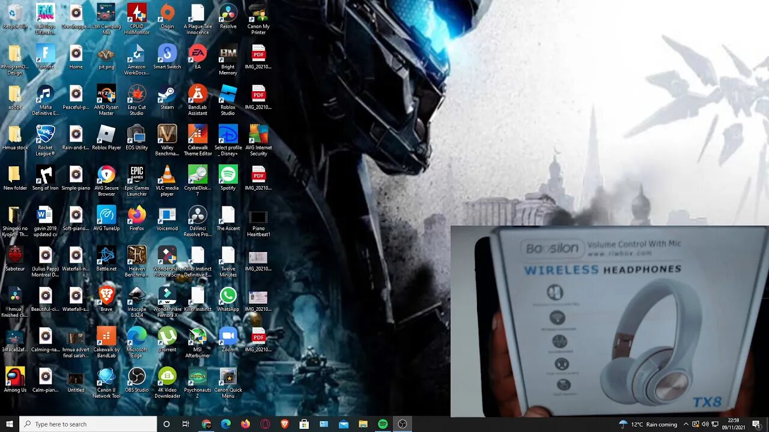Select the Among Us desktop icon
The height and width of the screenshot is (432, 769).
(15, 379)
